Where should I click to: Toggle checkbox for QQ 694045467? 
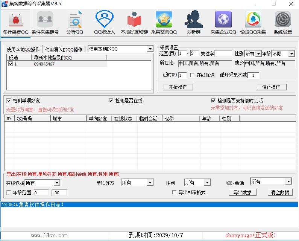[11, 64]
